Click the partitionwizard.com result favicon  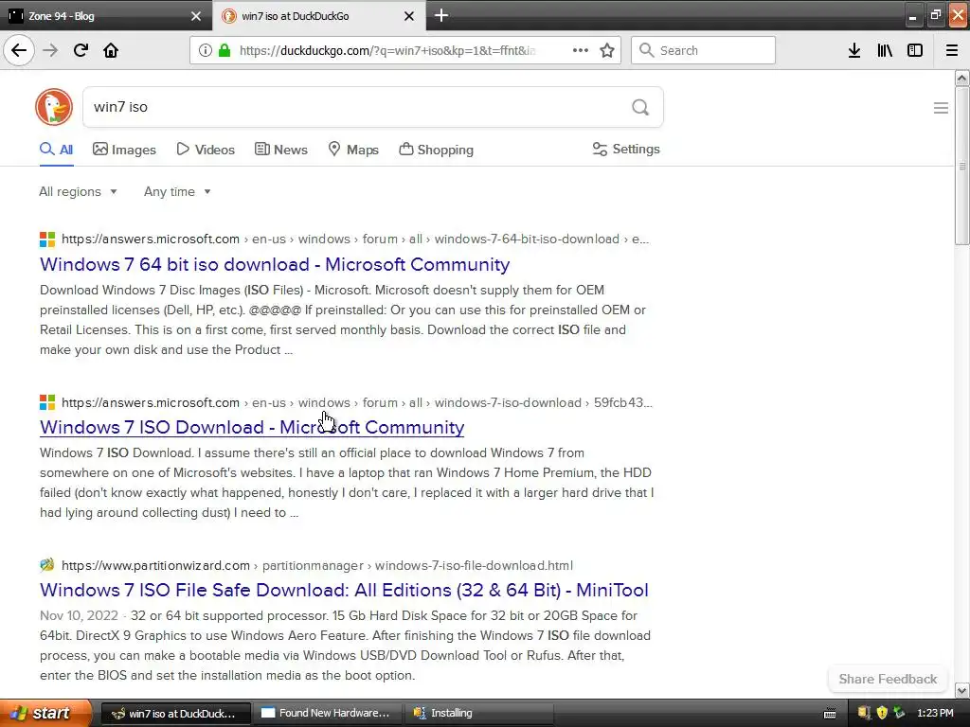[47, 565]
